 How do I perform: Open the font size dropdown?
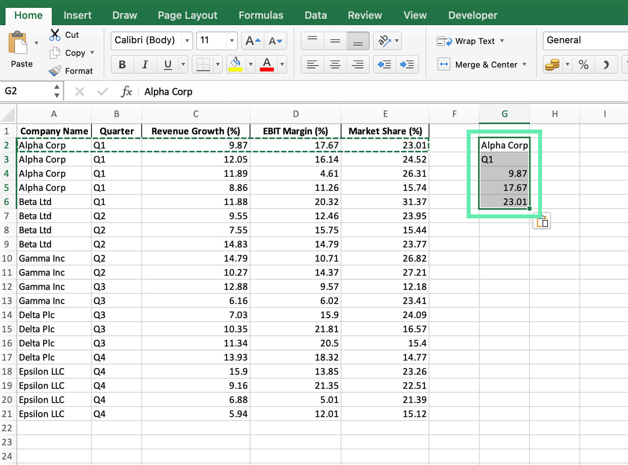[232, 40]
